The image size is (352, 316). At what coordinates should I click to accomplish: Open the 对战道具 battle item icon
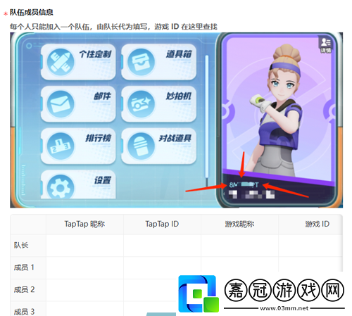(141, 146)
